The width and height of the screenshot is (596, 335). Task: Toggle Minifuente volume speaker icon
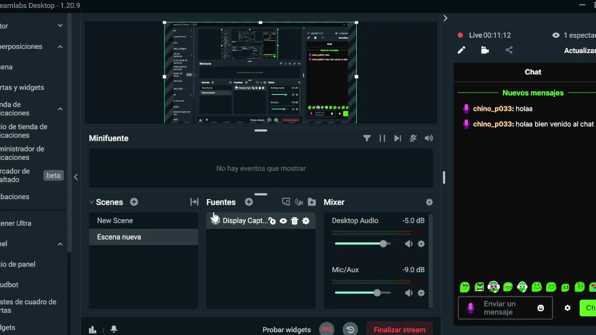coord(429,138)
